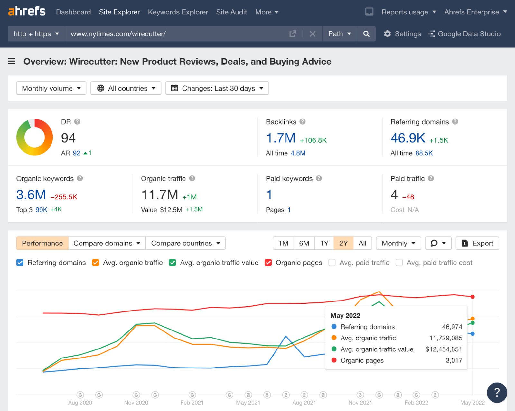Expand the http + https protocol dropdown
This screenshot has height=411, width=515.
(36, 33)
